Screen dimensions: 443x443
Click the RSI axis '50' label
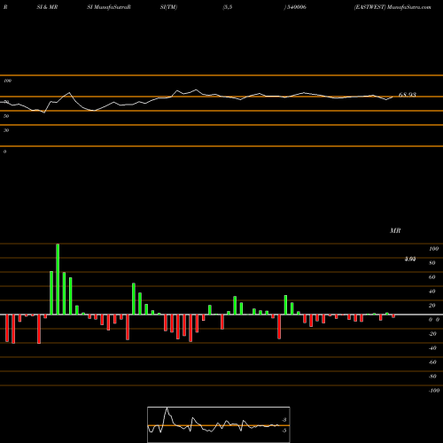click(6, 116)
